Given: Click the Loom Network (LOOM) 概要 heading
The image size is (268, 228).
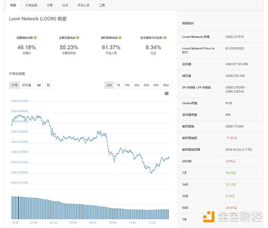Looking at the screenshot, I should pyautogui.click(x=38, y=19).
